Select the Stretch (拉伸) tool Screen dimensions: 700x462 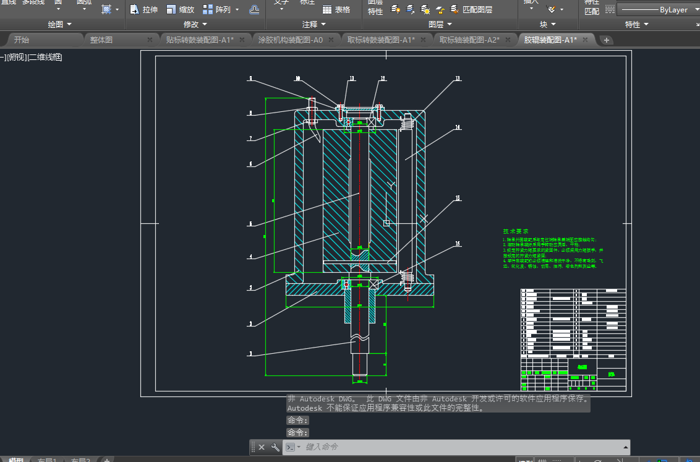click(143, 9)
